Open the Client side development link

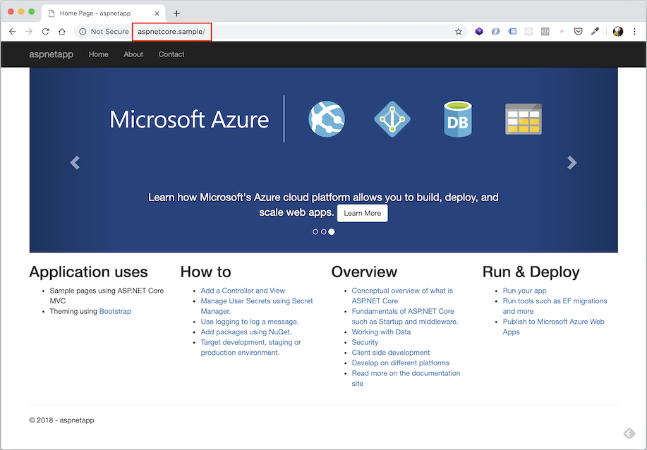391,353
